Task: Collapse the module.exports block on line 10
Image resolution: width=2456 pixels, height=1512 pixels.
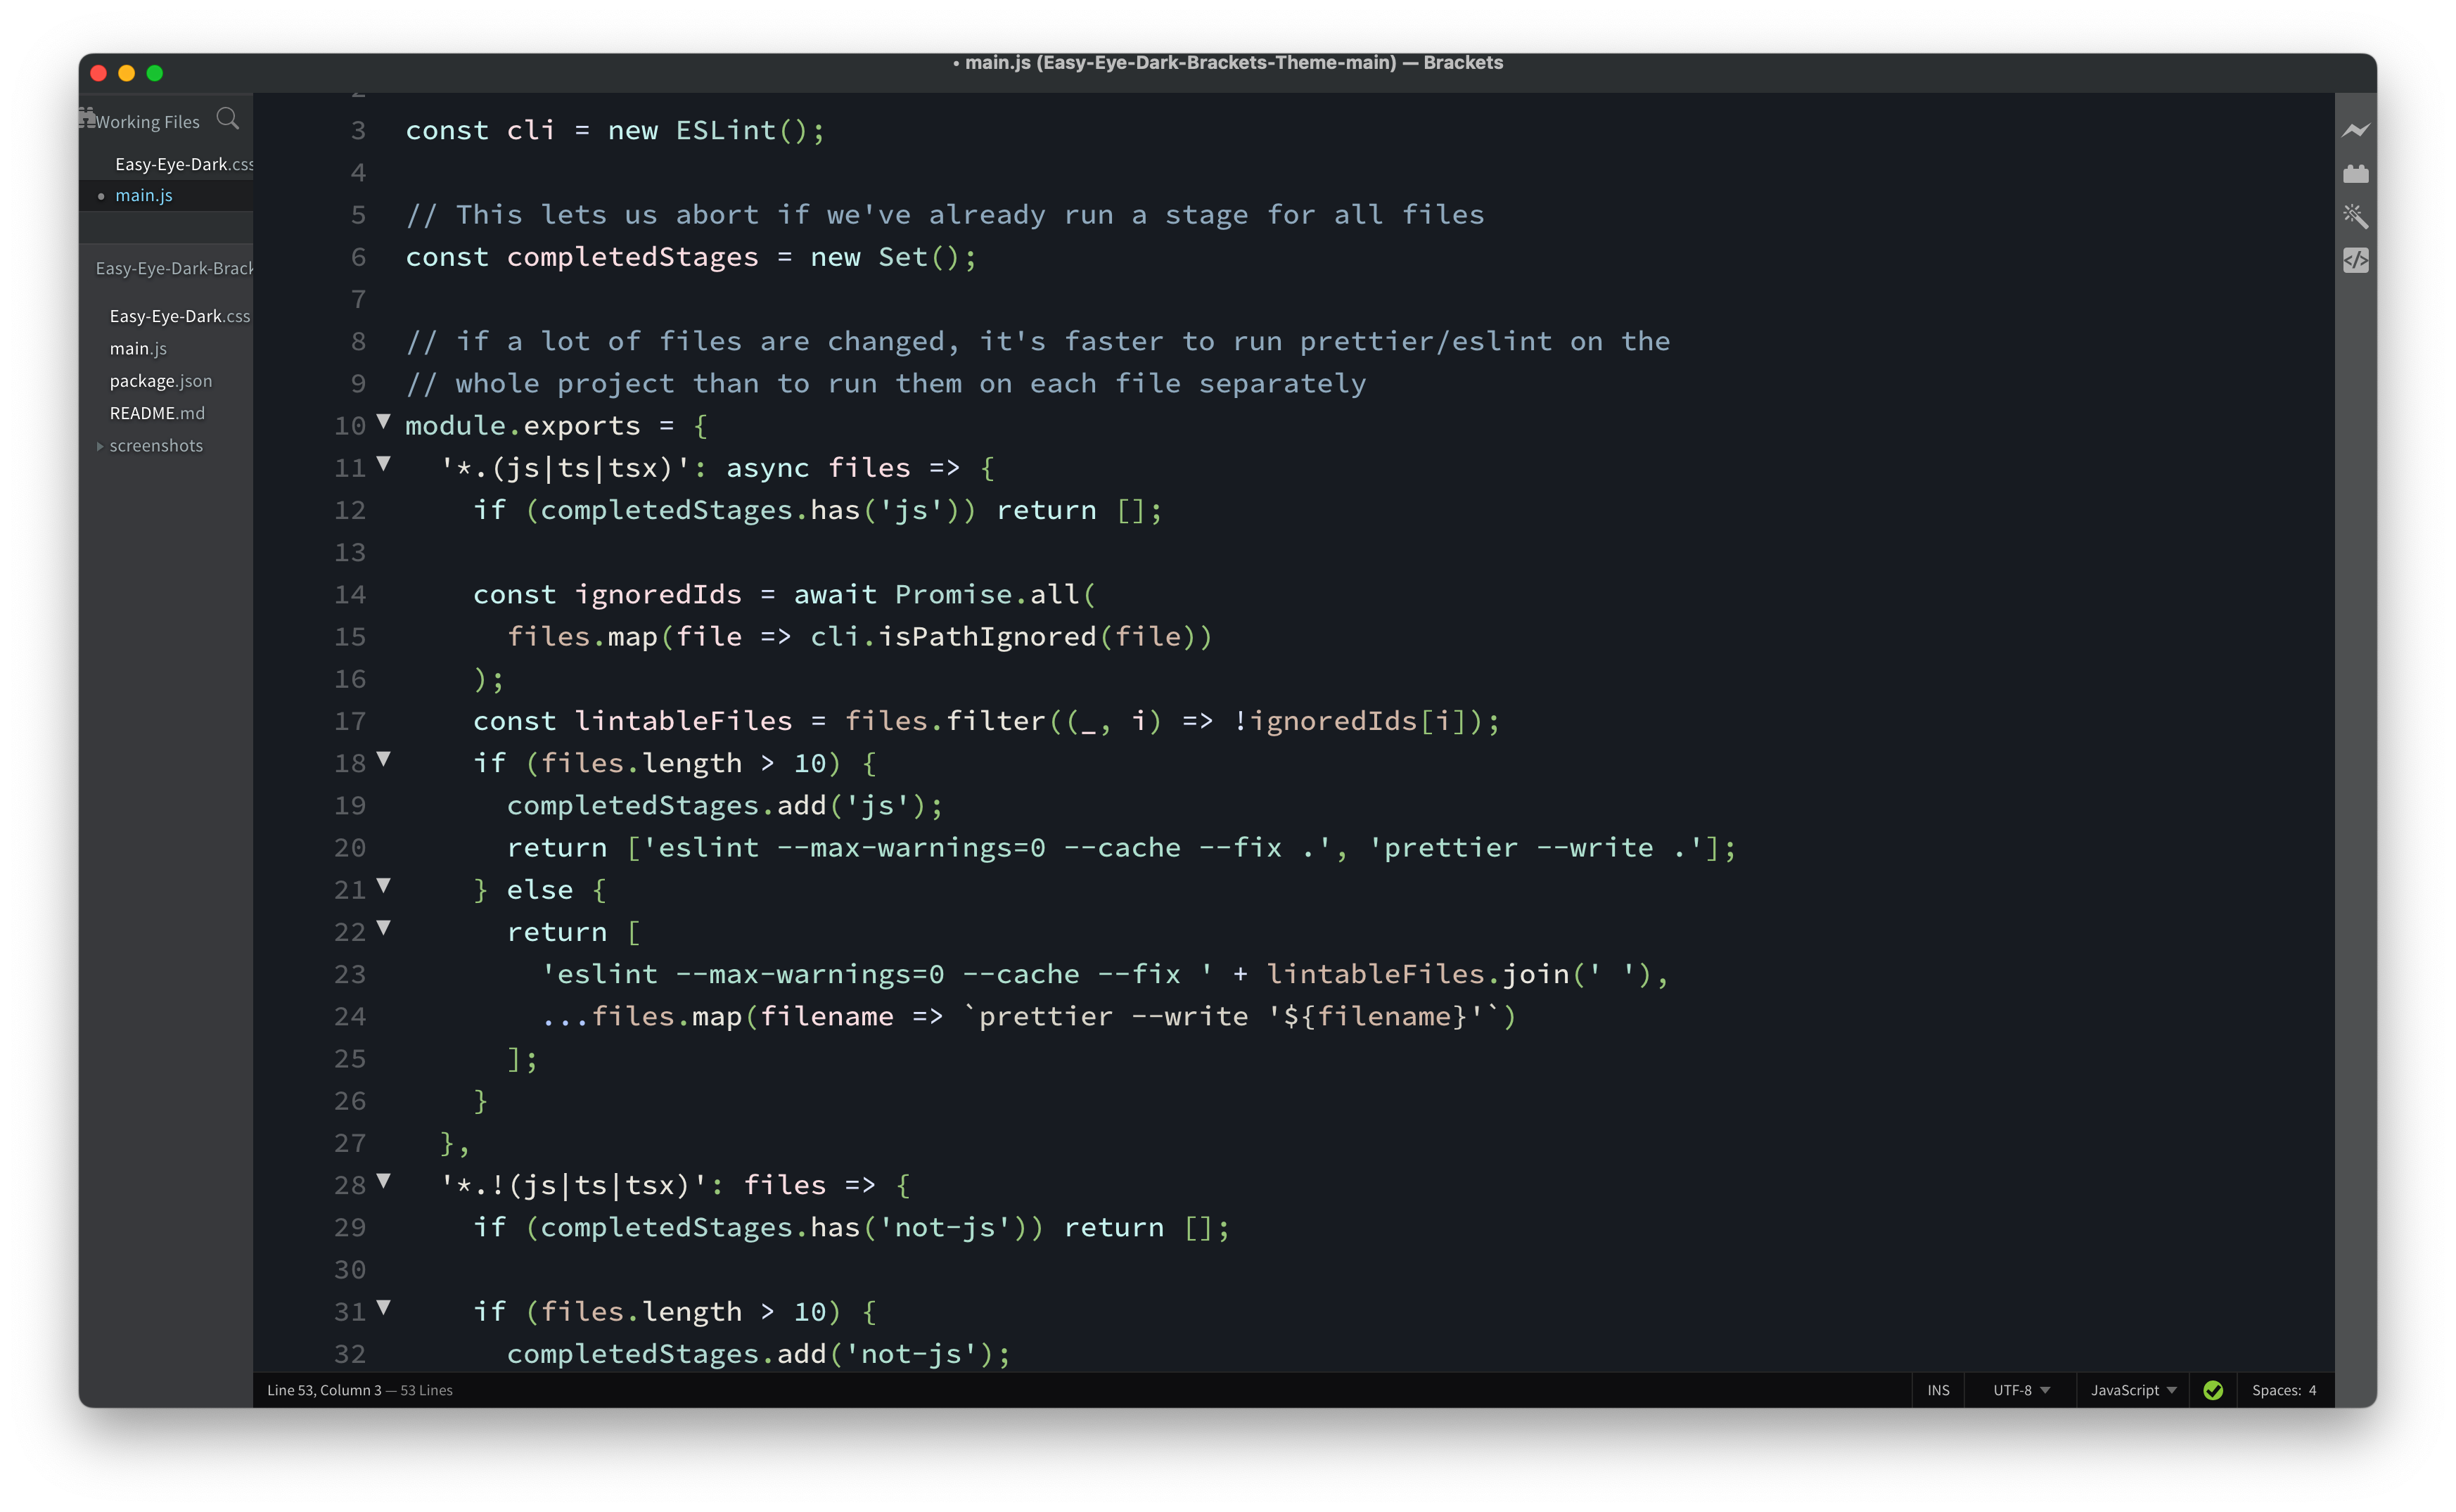Action: [384, 422]
